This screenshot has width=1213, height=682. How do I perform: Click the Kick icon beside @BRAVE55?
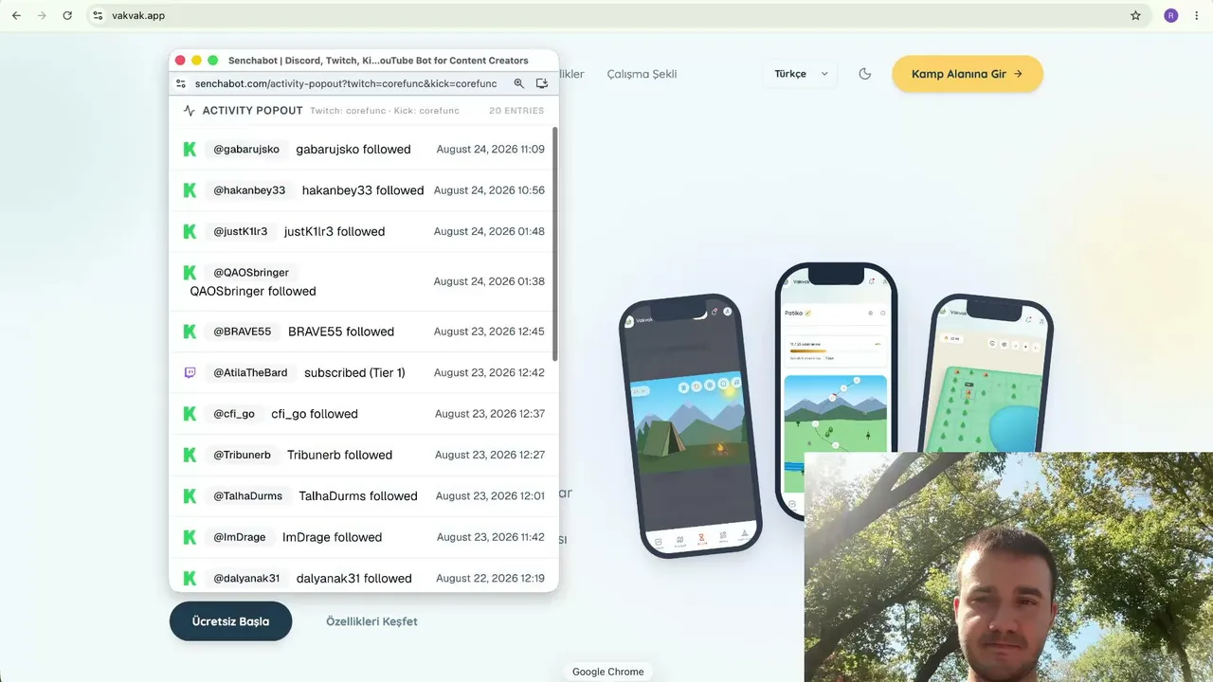tap(190, 332)
